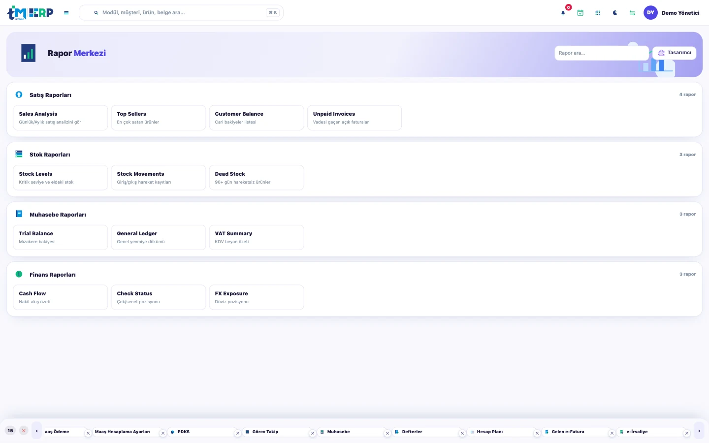The image size is (709, 443).
Task: Open the notifications bell icon
Action: (563, 13)
